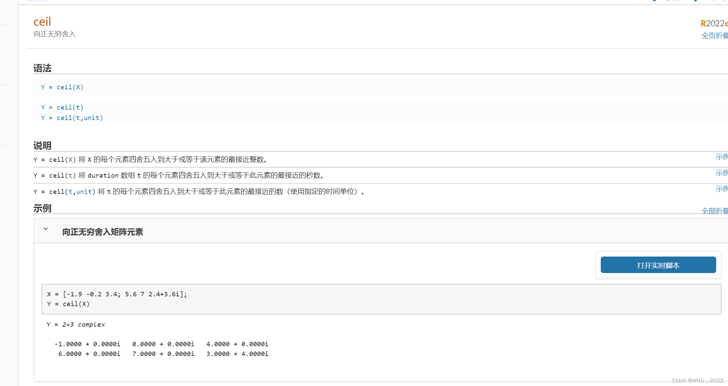The width and height of the screenshot is (728, 386).
Task: Click the R2022 release label
Action: (713, 23)
